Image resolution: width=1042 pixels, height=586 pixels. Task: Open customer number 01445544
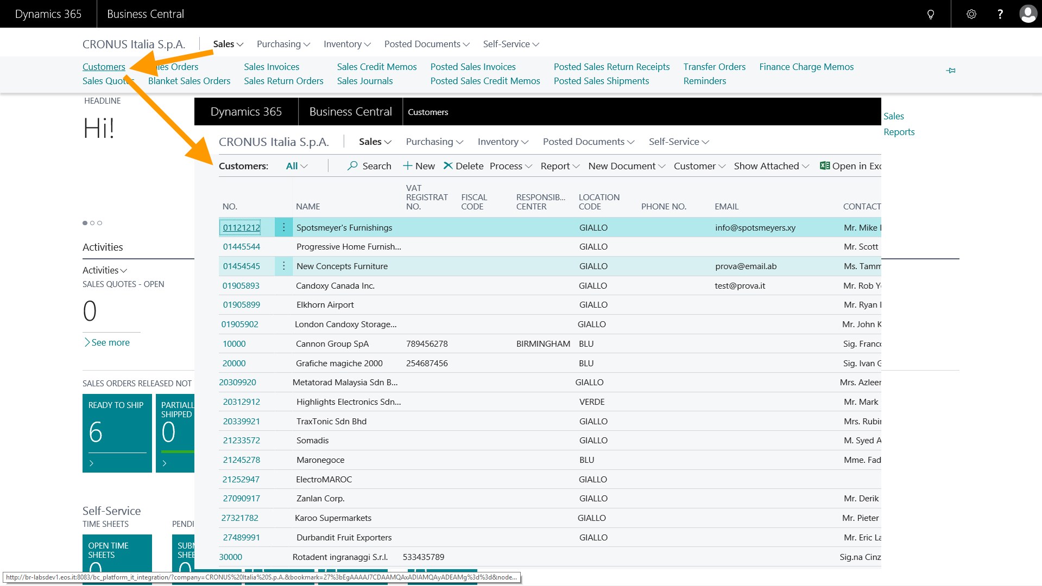pyautogui.click(x=242, y=246)
